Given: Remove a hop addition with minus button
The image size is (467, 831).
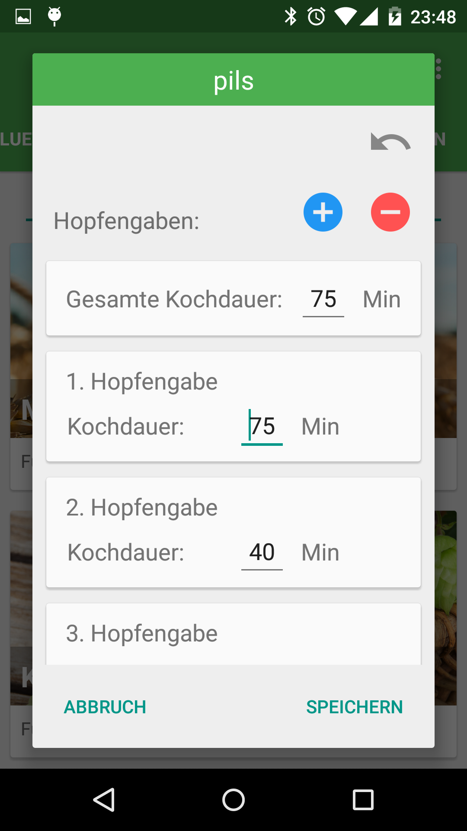Looking at the screenshot, I should [390, 212].
